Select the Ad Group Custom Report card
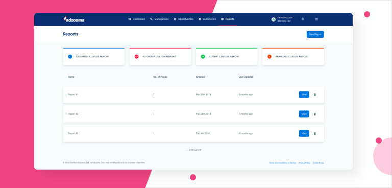The image size is (392, 188). point(160,57)
